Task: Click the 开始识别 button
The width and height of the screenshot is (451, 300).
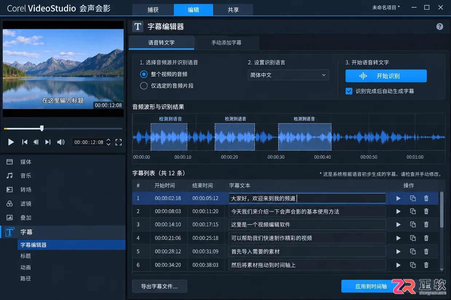Action: [386, 76]
